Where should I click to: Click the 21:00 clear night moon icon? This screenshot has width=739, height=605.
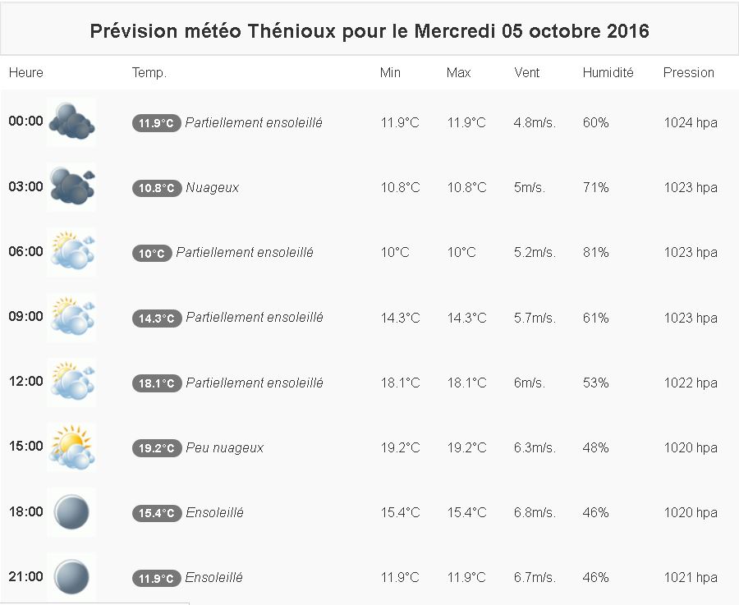coord(71,577)
